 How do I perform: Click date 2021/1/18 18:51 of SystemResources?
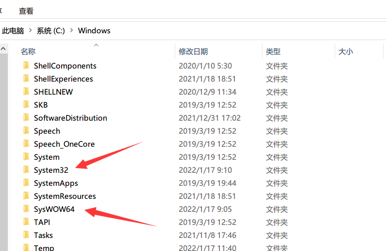click(207, 196)
